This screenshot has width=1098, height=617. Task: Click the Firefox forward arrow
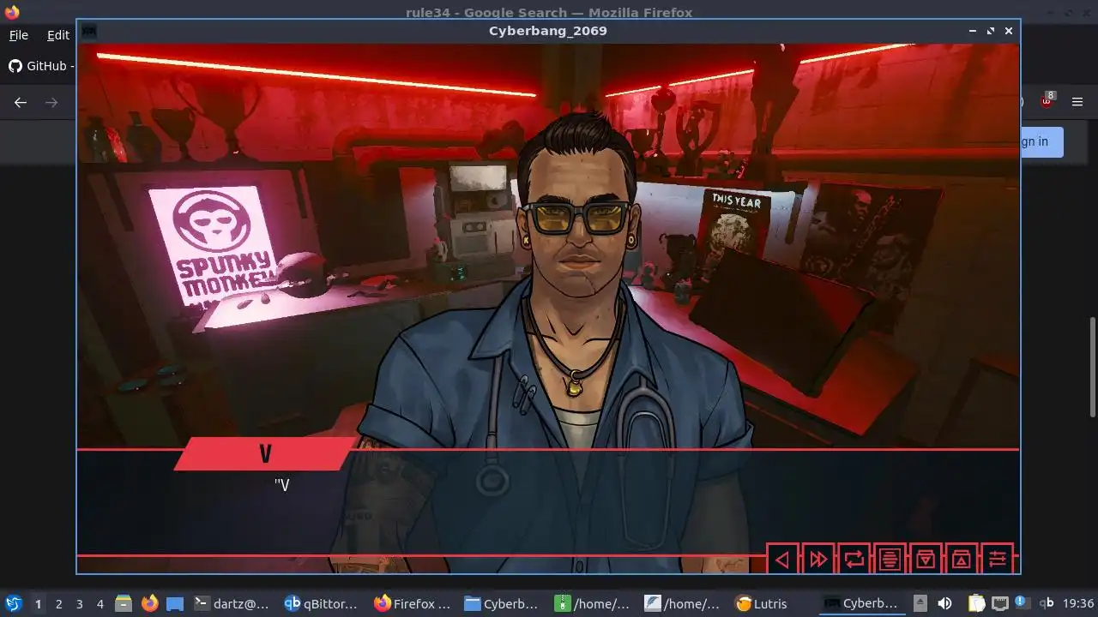coord(51,102)
